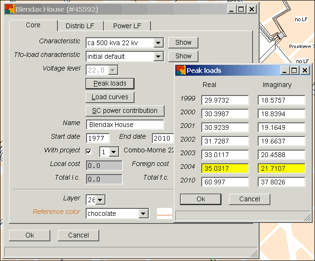Screen dimensions: 315x261
Task: Minimize the Blendax House window
Action: click(x=231, y=9)
